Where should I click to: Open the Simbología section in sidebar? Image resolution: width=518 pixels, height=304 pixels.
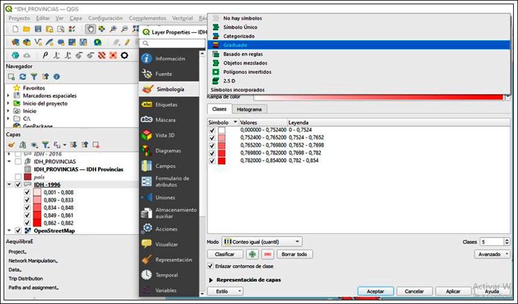(x=169, y=89)
